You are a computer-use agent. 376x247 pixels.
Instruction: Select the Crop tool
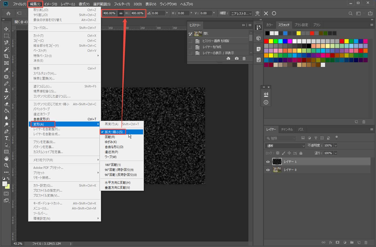point(6,56)
